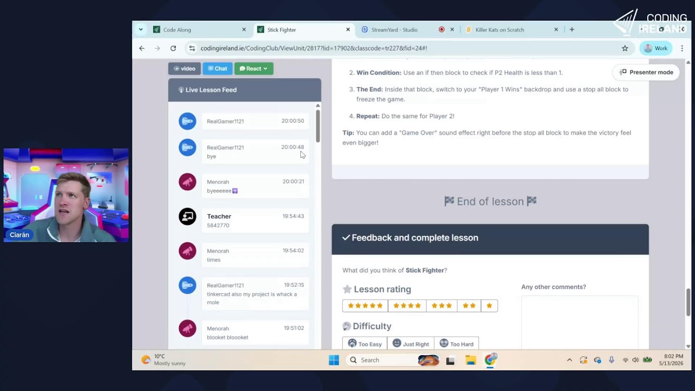Close the Killer Kats on Scratch tab
Screen dimensions: 695x391
coord(556,30)
